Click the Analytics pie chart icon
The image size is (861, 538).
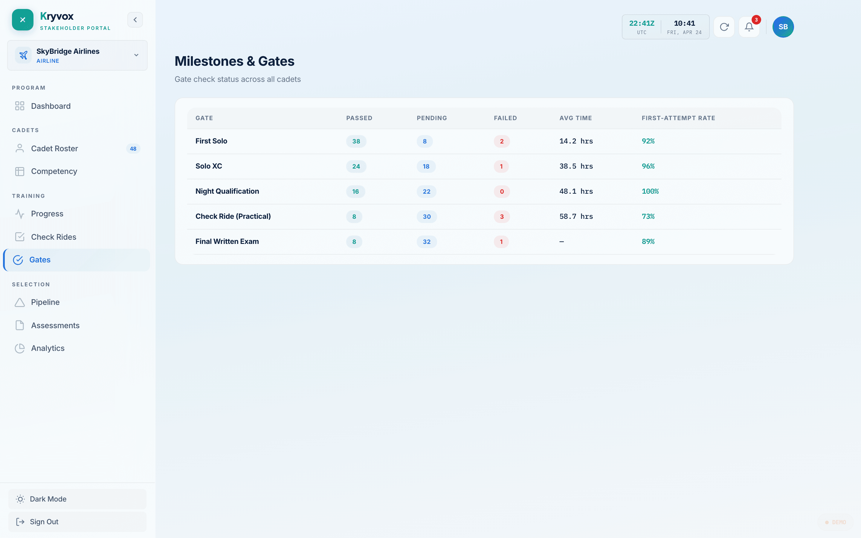click(19, 348)
